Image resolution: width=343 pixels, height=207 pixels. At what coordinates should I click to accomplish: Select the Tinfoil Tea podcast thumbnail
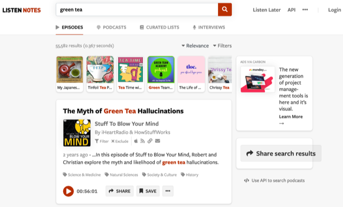coord(100,74)
